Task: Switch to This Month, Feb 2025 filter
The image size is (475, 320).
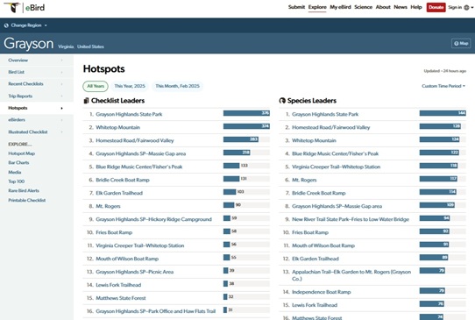Action: pos(178,86)
